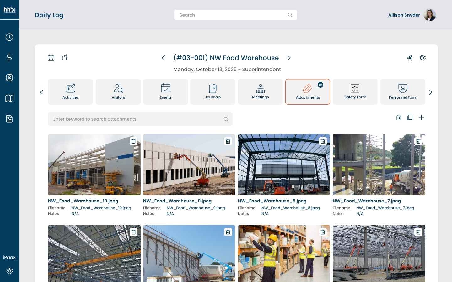Click the attachment keyword search field

140,119
